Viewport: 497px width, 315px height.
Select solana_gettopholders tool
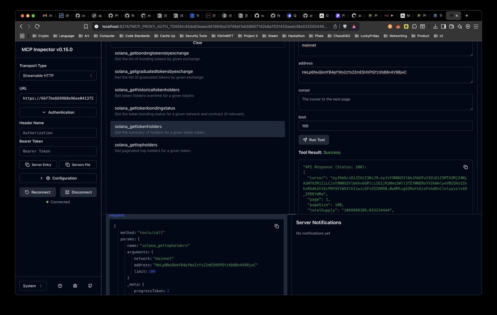pos(198,147)
